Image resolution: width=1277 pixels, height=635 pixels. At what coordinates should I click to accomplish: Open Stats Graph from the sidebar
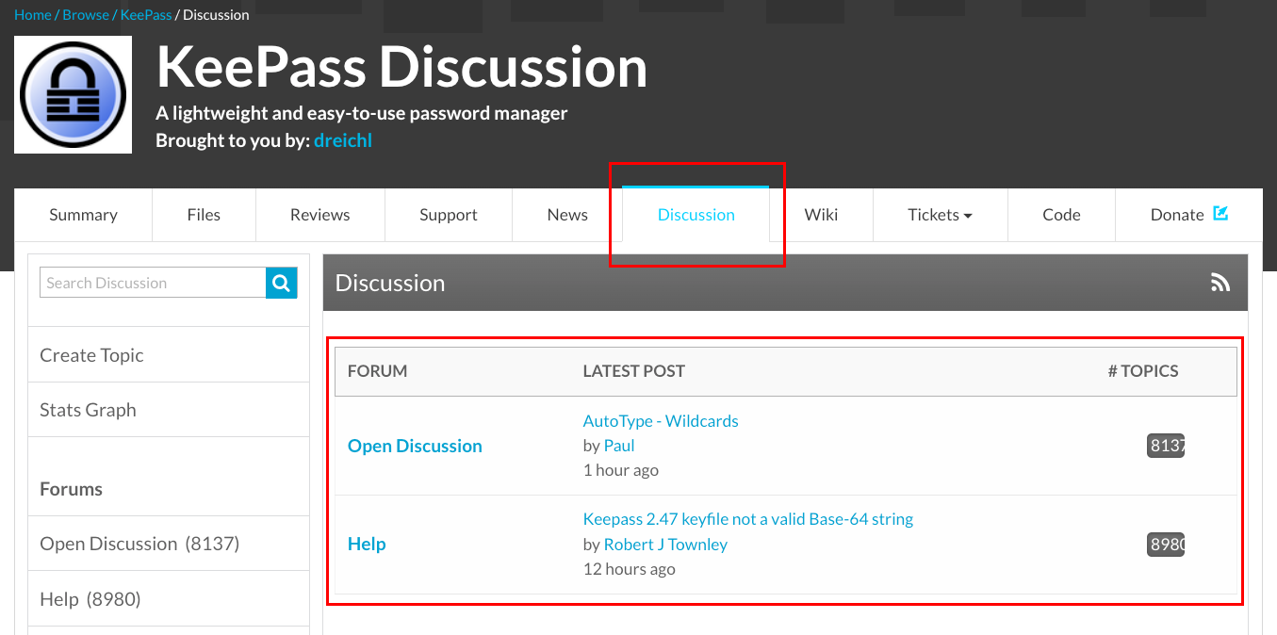point(88,410)
